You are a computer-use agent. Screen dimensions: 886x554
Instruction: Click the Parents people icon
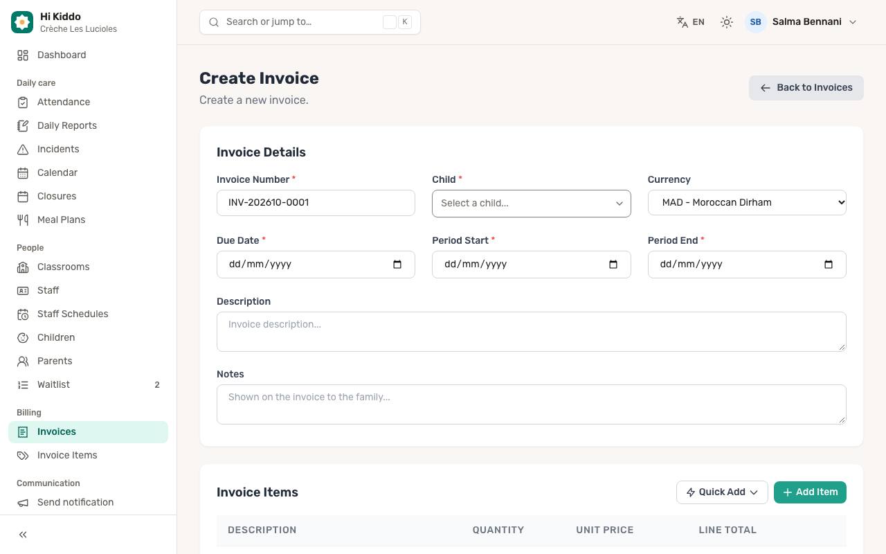point(23,361)
